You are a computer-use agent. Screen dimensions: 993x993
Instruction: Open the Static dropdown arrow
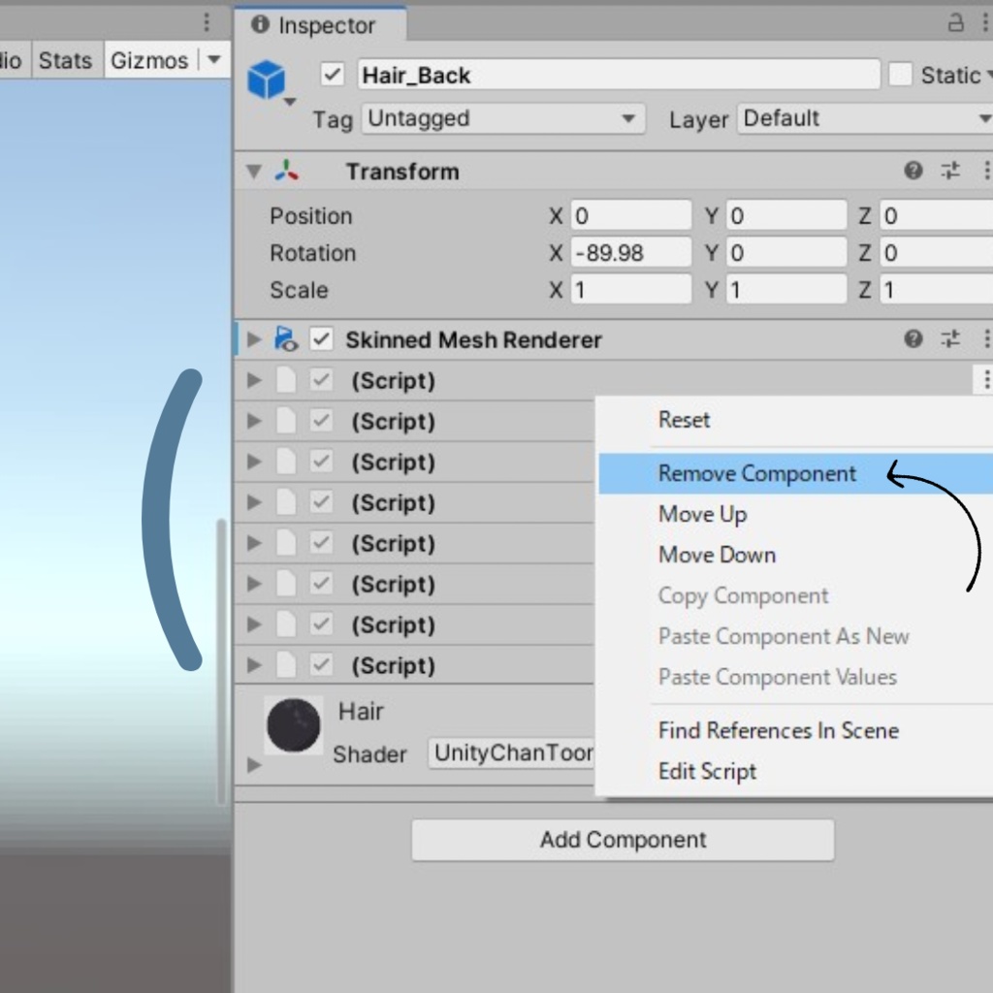pos(988,76)
